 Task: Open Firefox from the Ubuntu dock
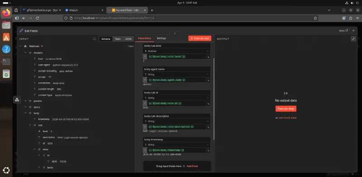[6, 13]
